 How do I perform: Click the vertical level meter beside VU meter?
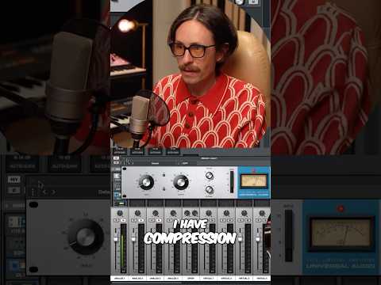pos(232,182)
